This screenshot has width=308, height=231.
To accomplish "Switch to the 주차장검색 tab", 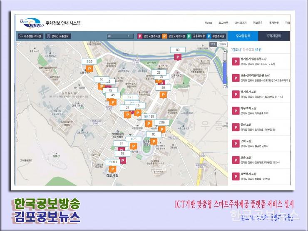I will pyautogui.click(x=243, y=36).
